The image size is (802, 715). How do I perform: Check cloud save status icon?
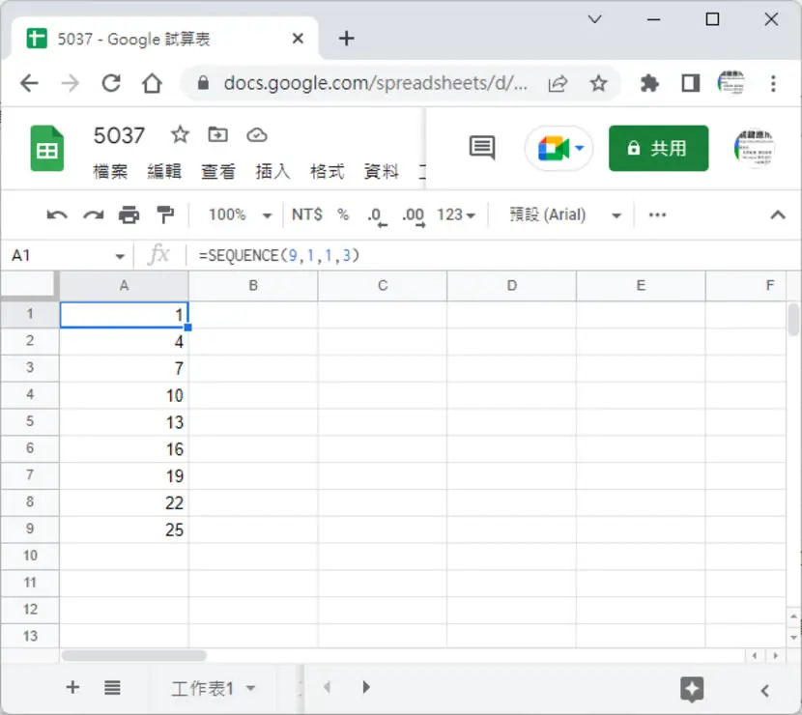point(257,135)
